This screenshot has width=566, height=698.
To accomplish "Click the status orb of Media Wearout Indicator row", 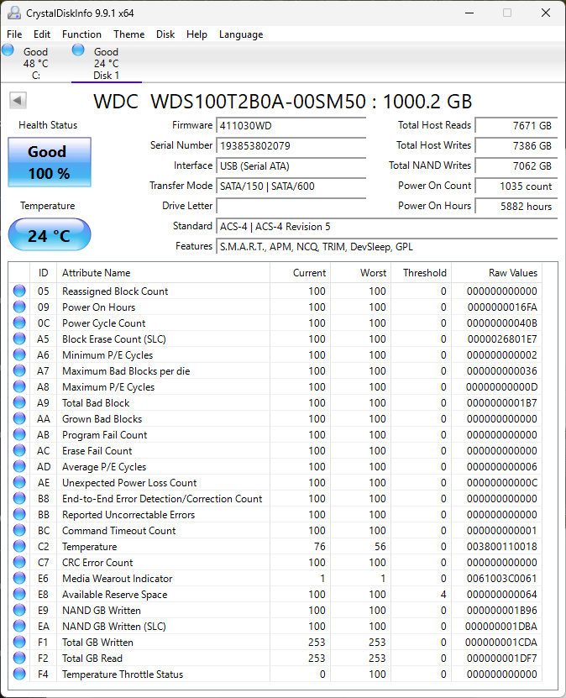I will (x=19, y=578).
